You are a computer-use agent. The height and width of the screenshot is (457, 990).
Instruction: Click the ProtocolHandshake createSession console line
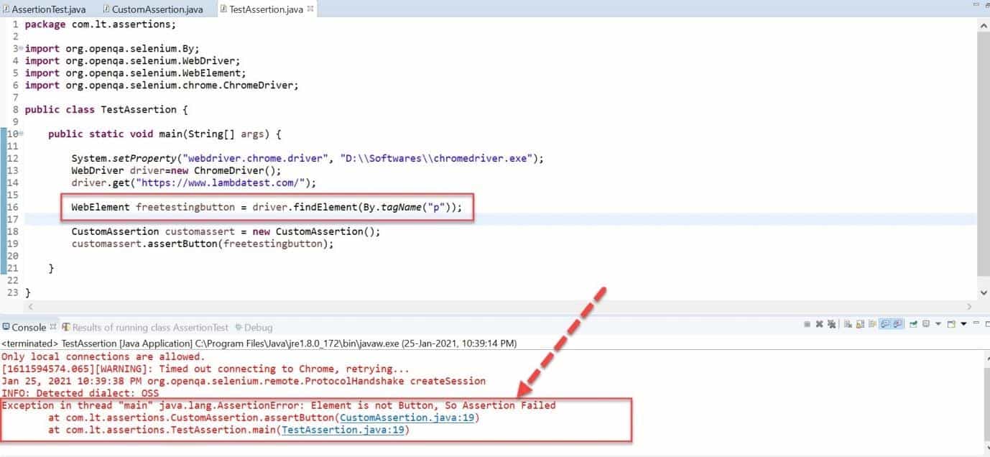[244, 381]
